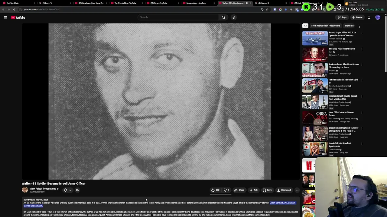Focus the YouTube search field

coord(178,17)
